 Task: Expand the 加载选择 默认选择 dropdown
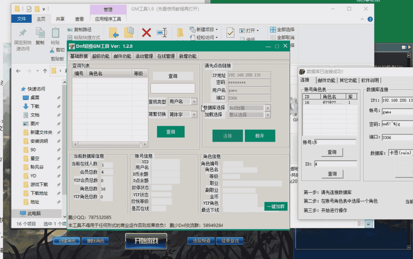[268, 115]
